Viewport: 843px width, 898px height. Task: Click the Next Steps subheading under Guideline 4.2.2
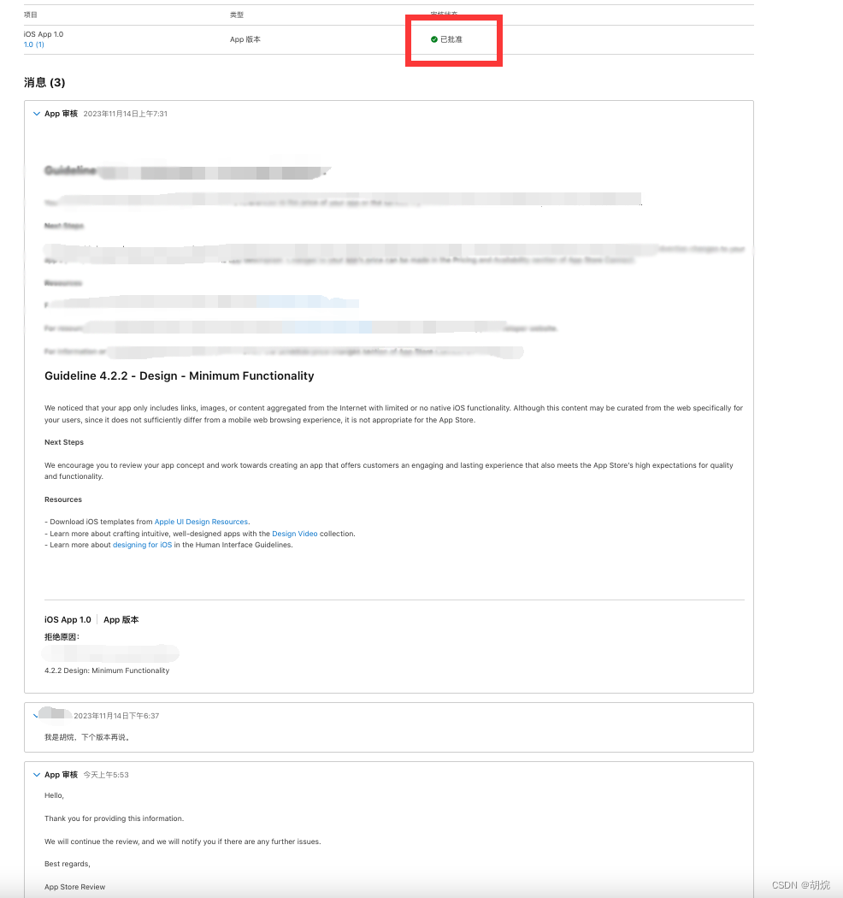(64, 443)
